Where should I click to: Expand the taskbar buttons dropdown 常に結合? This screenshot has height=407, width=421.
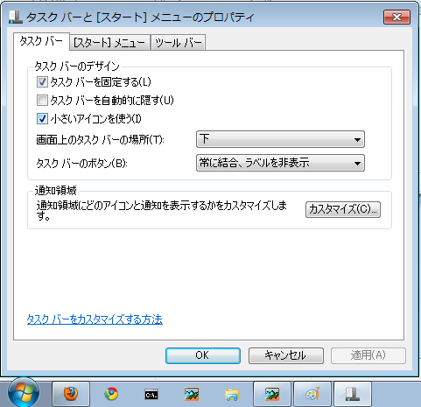[x=280, y=163]
